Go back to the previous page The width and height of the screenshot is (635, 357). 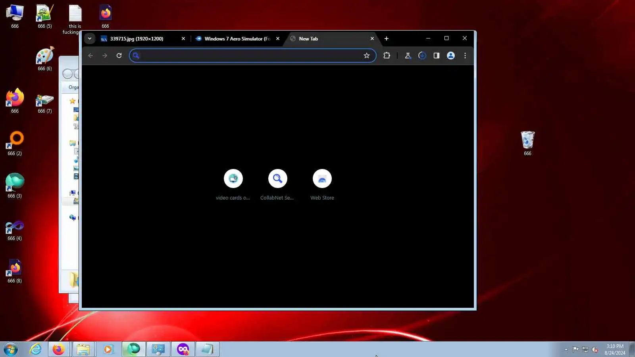pyautogui.click(x=90, y=56)
